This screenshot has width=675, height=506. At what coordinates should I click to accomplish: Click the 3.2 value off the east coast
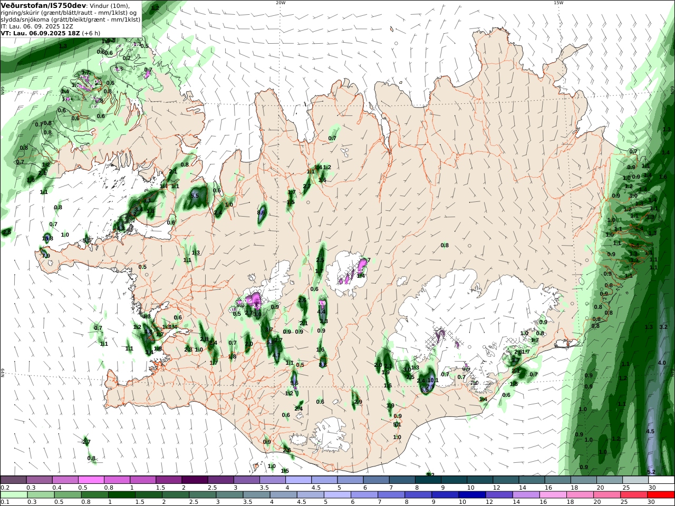663,327
